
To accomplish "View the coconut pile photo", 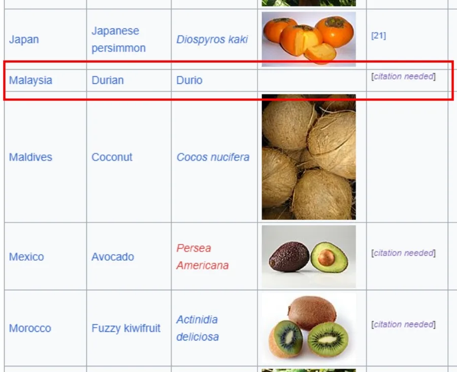I will point(309,157).
